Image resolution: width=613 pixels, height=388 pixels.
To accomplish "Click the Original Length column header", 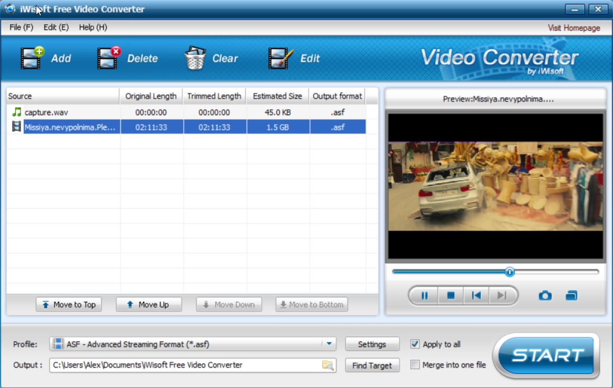I will pyautogui.click(x=151, y=96).
